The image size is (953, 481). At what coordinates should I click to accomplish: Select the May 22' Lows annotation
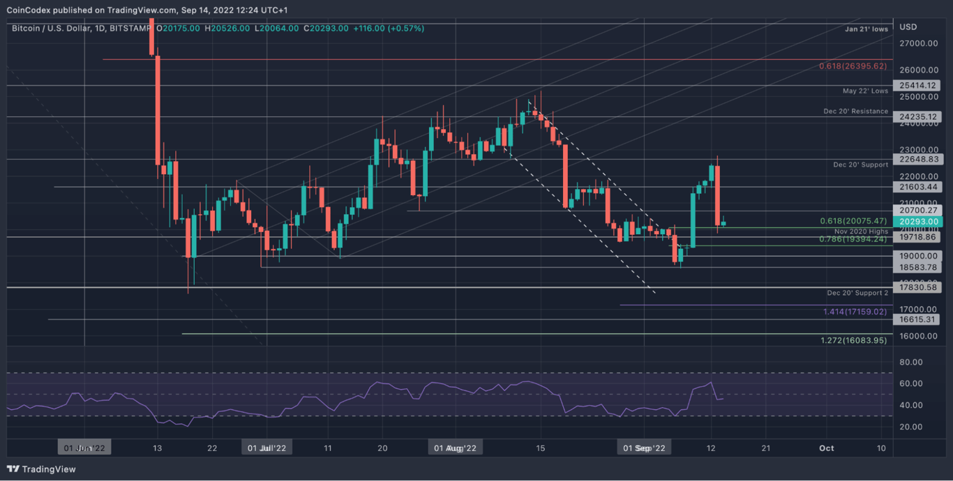point(865,91)
